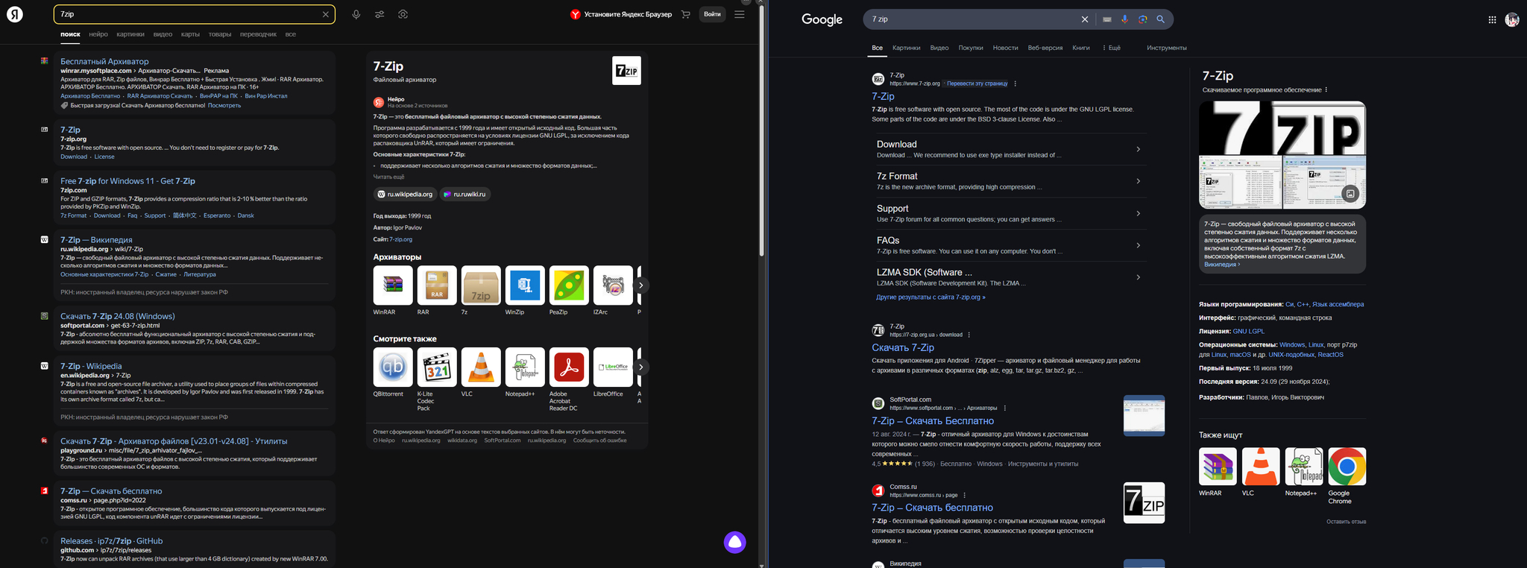The width and height of the screenshot is (1527, 568).
Task: Expand the Google "Ещё" tabs dropdown
Action: point(1111,48)
